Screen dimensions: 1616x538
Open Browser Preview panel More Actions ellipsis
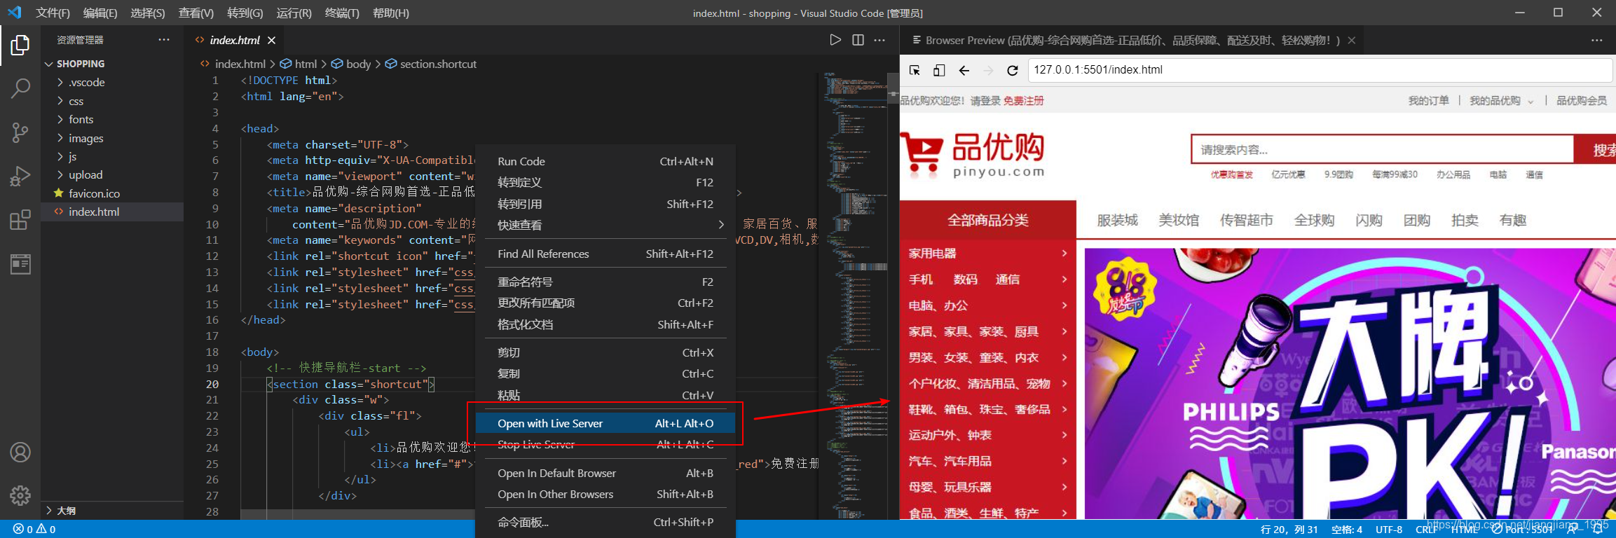(1596, 40)
